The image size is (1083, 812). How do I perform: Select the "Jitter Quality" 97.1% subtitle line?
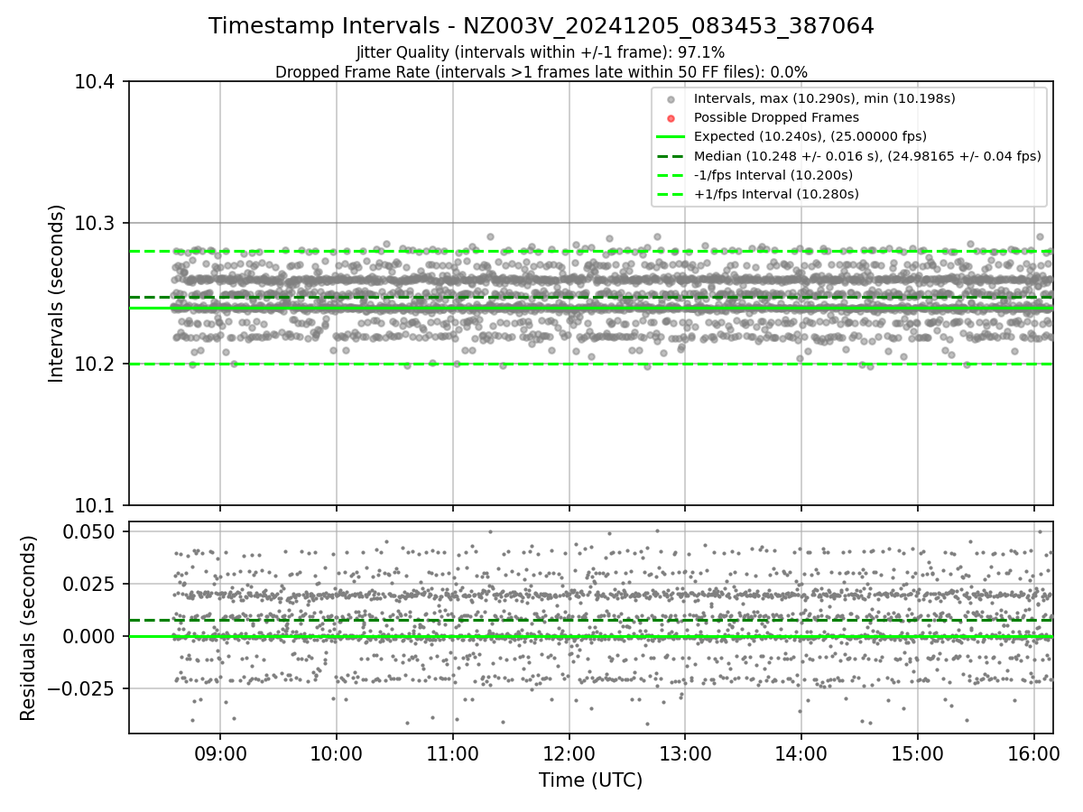[x=541, y=53]
